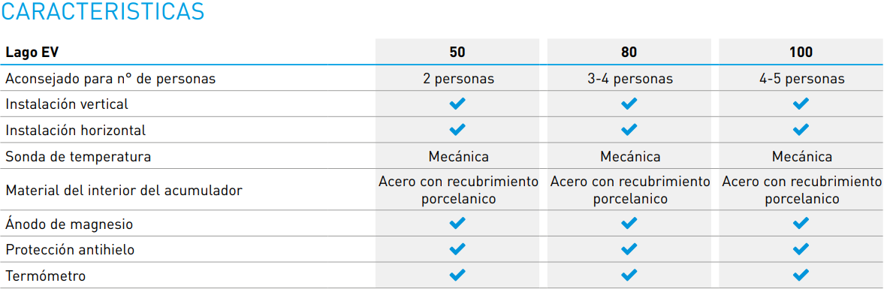Click the Instalación vertical checkmark for model 80
The width and height of the screenshot is (884, 289).
(629, 104)
